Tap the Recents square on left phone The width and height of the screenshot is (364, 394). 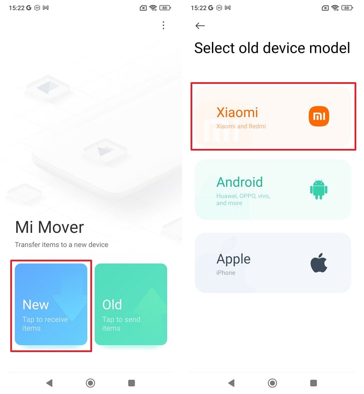click(131, 383)
